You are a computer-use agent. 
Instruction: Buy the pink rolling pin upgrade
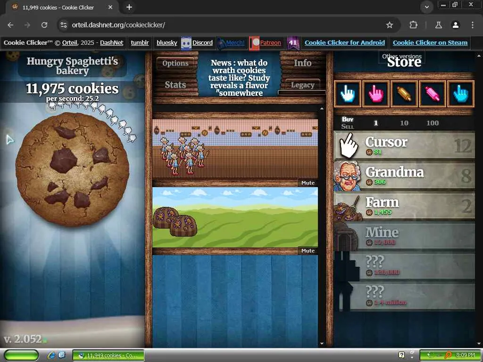click(x=432, y=94)
